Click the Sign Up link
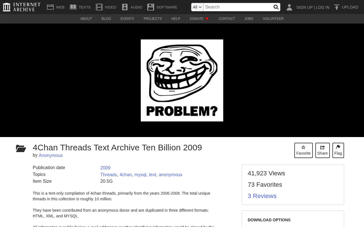This screenshot has height=227, width=364. click(304, 7)
